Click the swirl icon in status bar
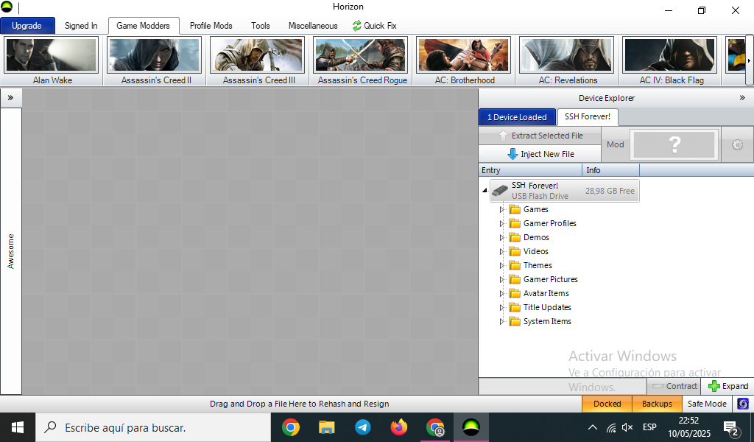The image size is (754, 442). click(x=743, y=404)
